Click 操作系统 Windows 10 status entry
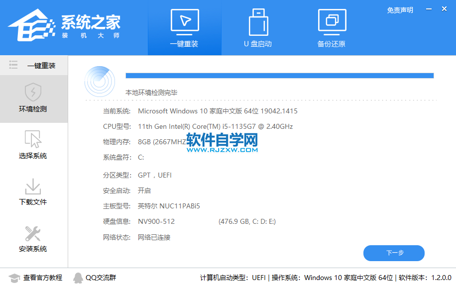The width and height of the screenshot is (456, 286). pos(332,278)
